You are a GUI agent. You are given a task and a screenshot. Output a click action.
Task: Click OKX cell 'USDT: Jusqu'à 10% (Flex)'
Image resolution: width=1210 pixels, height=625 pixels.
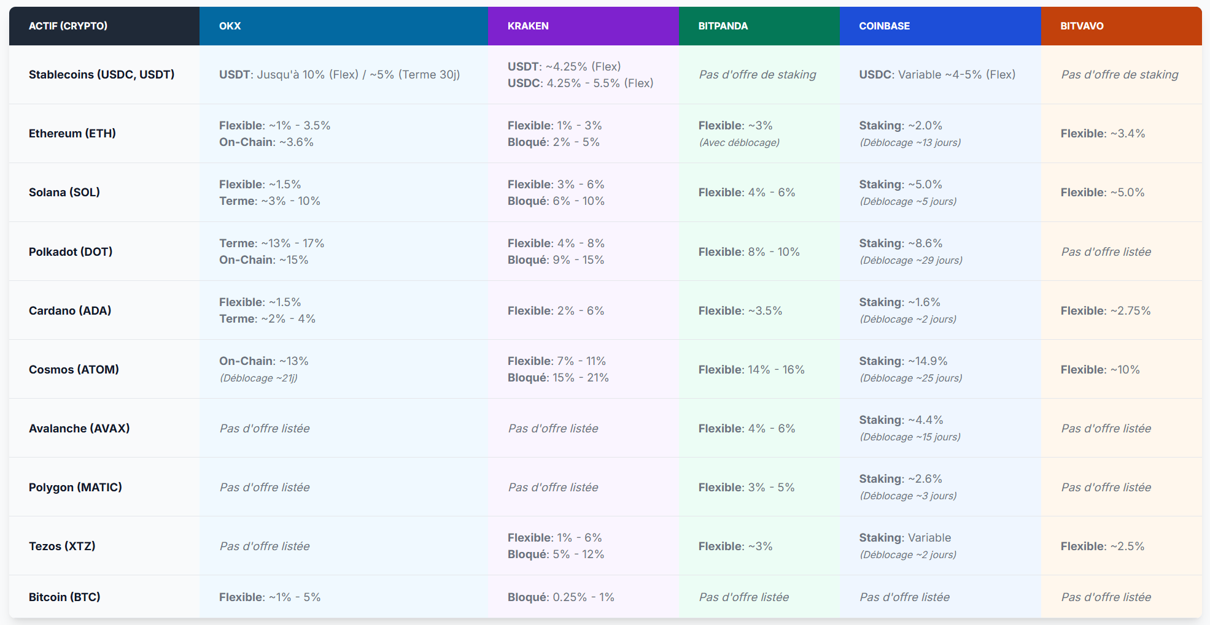[x=289, y=75]
